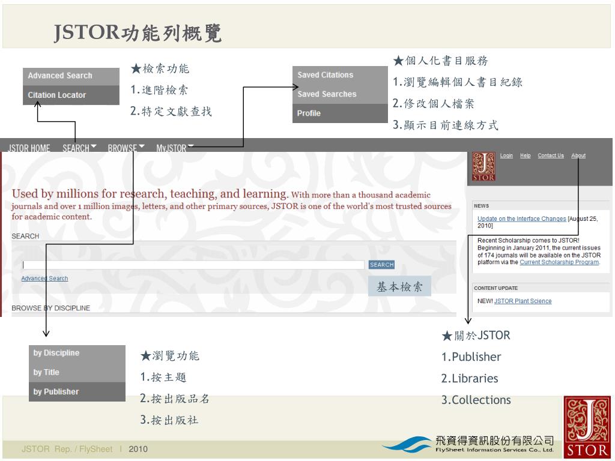Follow the Advanced Search link below search box
615x461 pixels.
pos(44,279)
